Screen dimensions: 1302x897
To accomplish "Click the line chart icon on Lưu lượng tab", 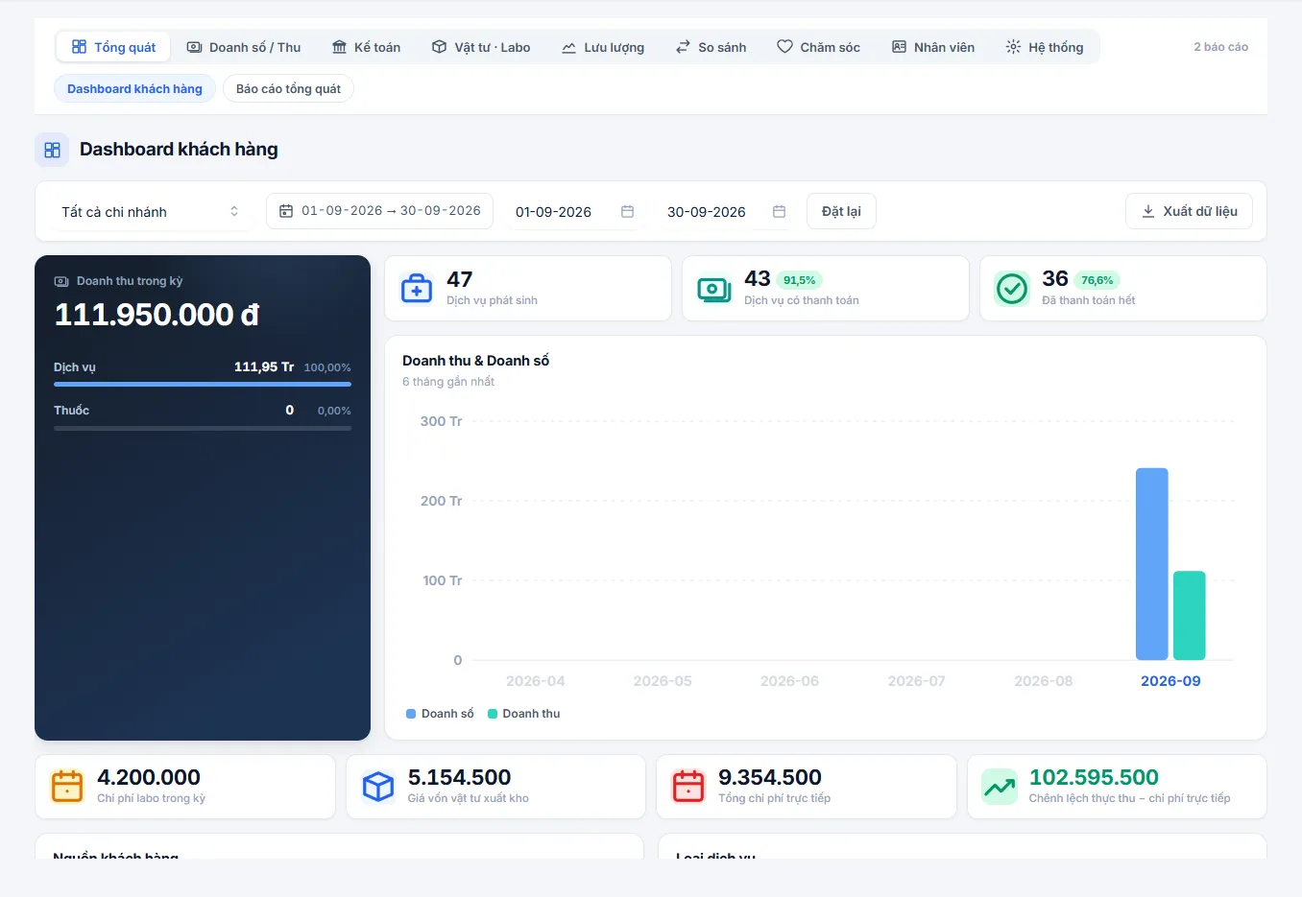I will 568,47.
